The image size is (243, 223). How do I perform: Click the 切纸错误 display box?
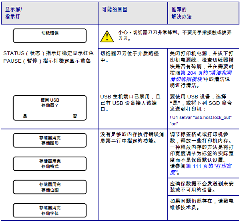pos(50,36)
